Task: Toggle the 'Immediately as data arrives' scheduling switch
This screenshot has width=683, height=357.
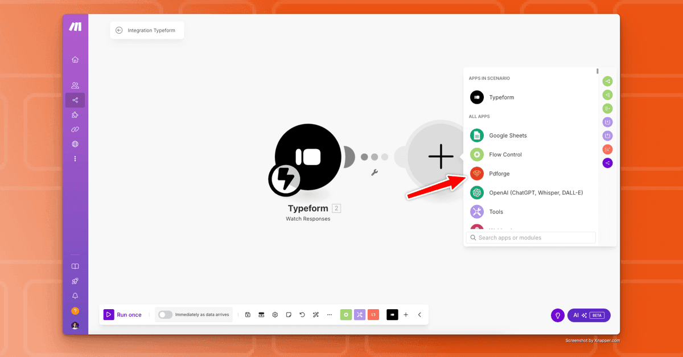Action: tap(165, 314)
